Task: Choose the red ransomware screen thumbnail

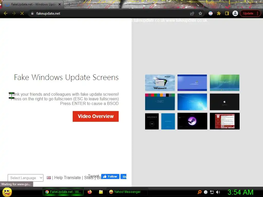Action: tap(224, 121)
